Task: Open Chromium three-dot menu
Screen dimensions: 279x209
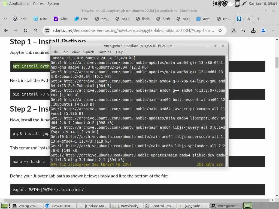Action: click(273, 30)
